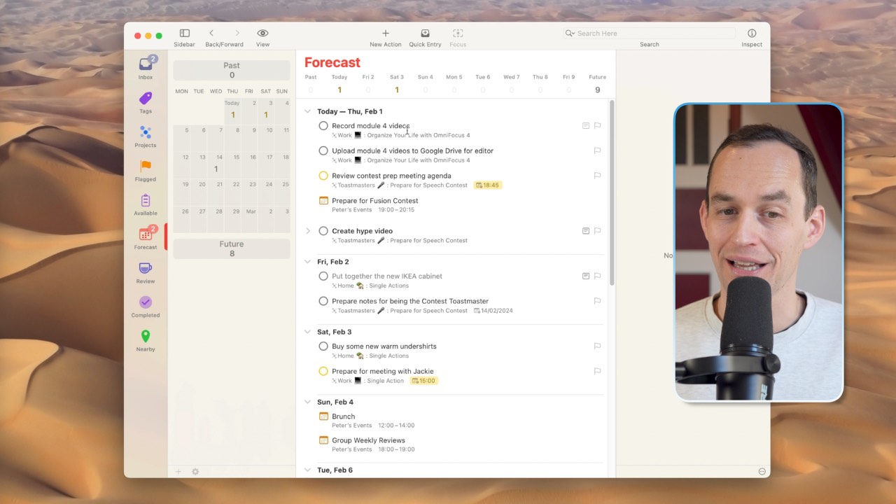Viewport: 896px width, 504px height.
Task: Open the Tags perspective
Action: [146, 101]
